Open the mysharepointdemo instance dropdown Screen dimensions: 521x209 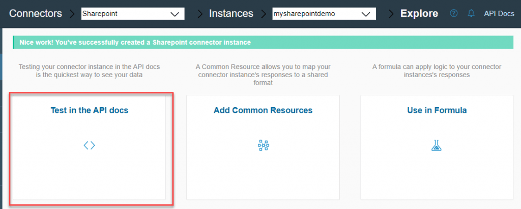pos(324,14)
